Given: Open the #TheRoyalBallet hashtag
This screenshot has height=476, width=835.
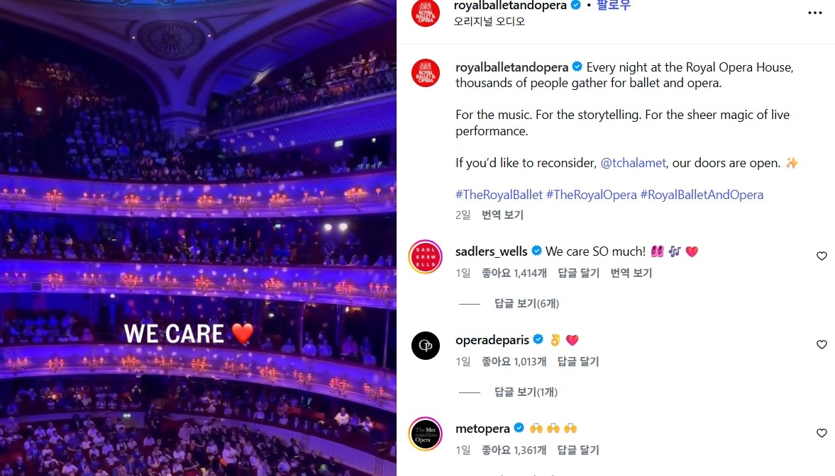Looking at the screenshot, I should 499,195.
